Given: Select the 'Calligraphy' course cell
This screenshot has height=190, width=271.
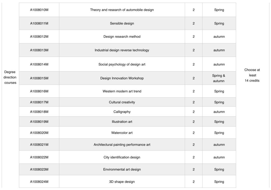Looking at the screenshot, I should pyautogui.click(x=122, y=112).
